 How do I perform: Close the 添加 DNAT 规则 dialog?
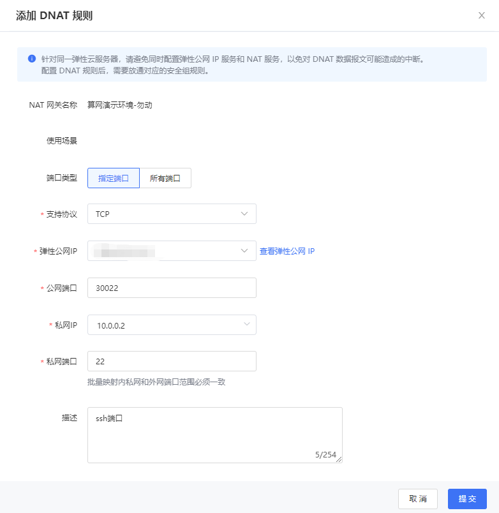tap(481, 15)
